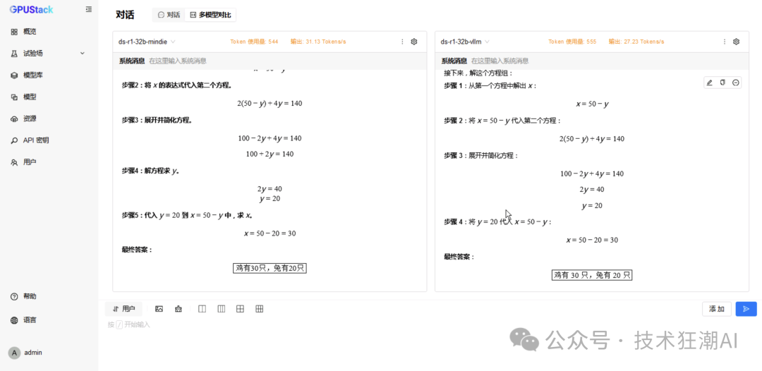
Task: Click the 鸡有 30 只，兔有 20 只 answer in vllm panel
Action: click(x=592, y=275)
